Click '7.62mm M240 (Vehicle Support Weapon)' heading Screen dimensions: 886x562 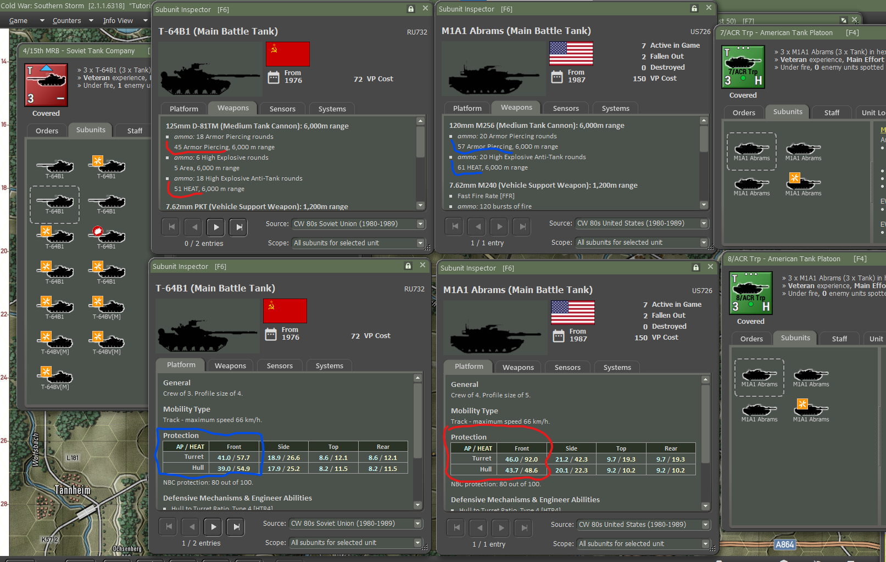click(543, 185)
